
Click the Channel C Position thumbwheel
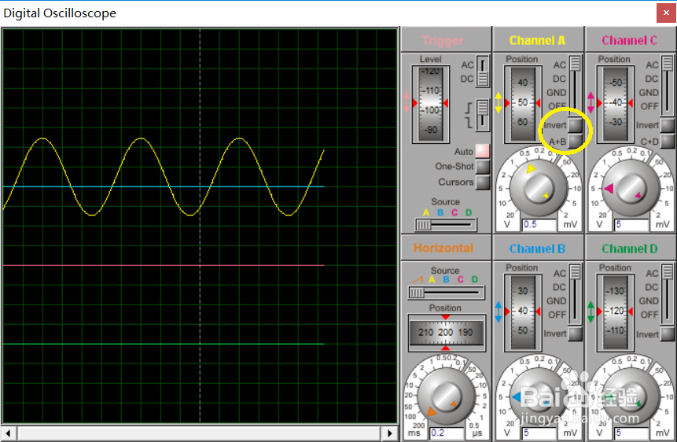tap(616, 104)
